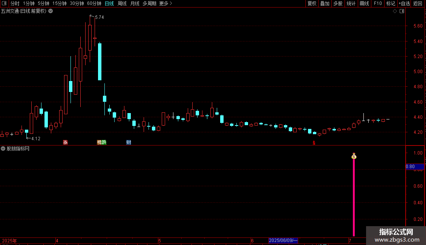Open the 画线 drawing tools
This screenshot has width=426, height=245.
point(364,3)
